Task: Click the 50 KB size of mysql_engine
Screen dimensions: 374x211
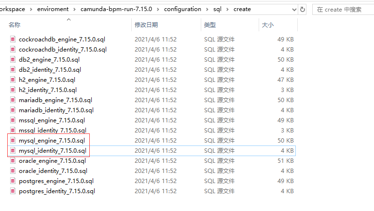Action: pyautogui.click(x=286, y=141)
